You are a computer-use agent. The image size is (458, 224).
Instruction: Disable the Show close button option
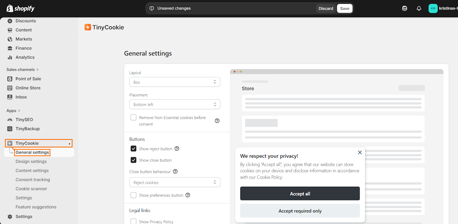(134, 160)
